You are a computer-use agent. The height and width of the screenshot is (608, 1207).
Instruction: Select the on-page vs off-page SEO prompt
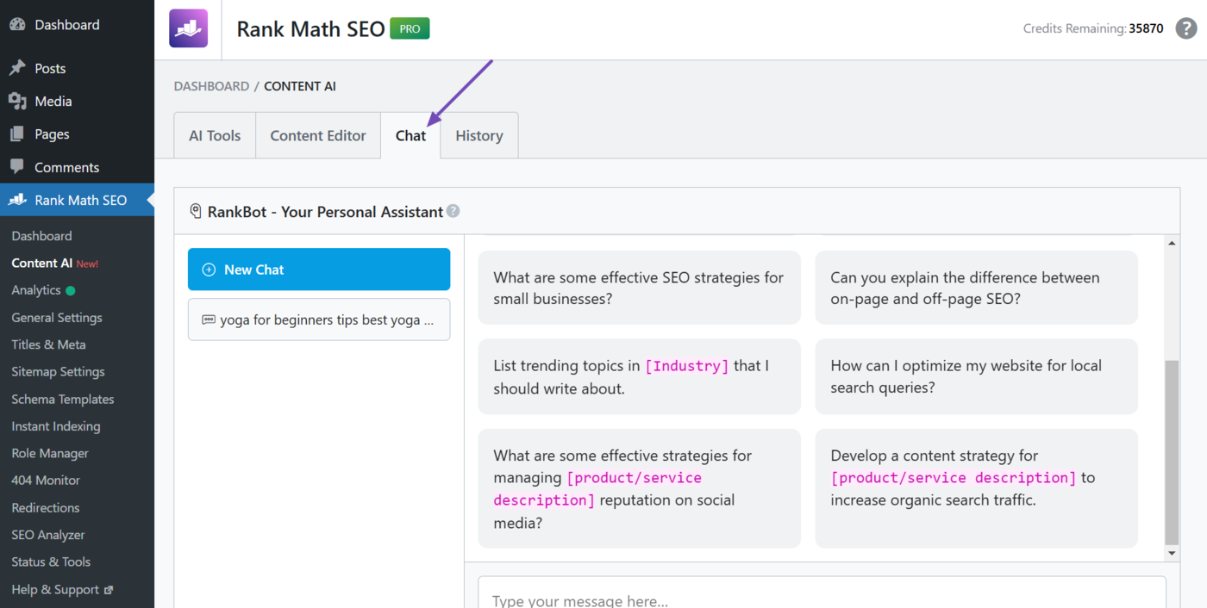tap(976, 288)
